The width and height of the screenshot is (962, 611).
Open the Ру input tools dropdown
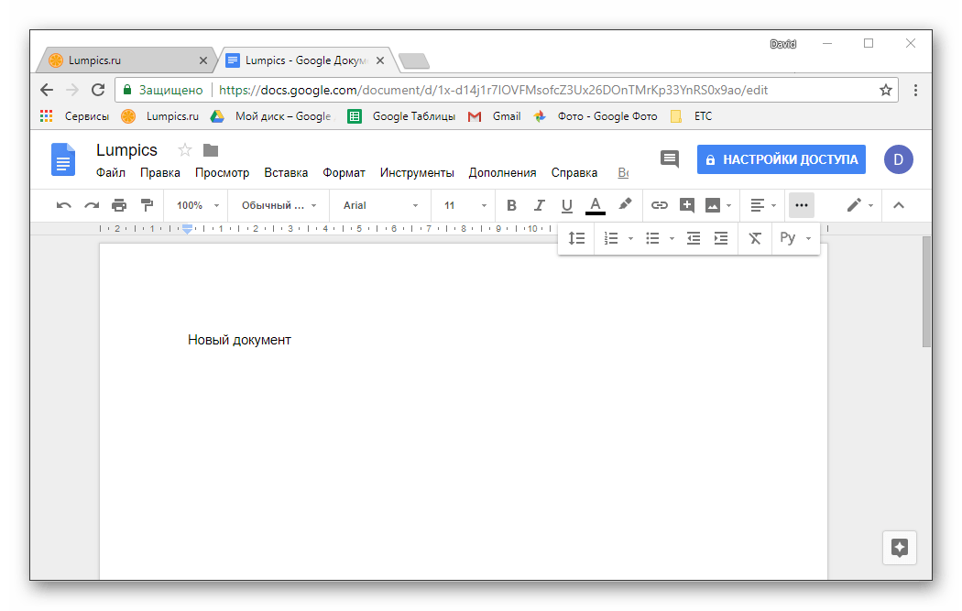[x=795, y=238]
